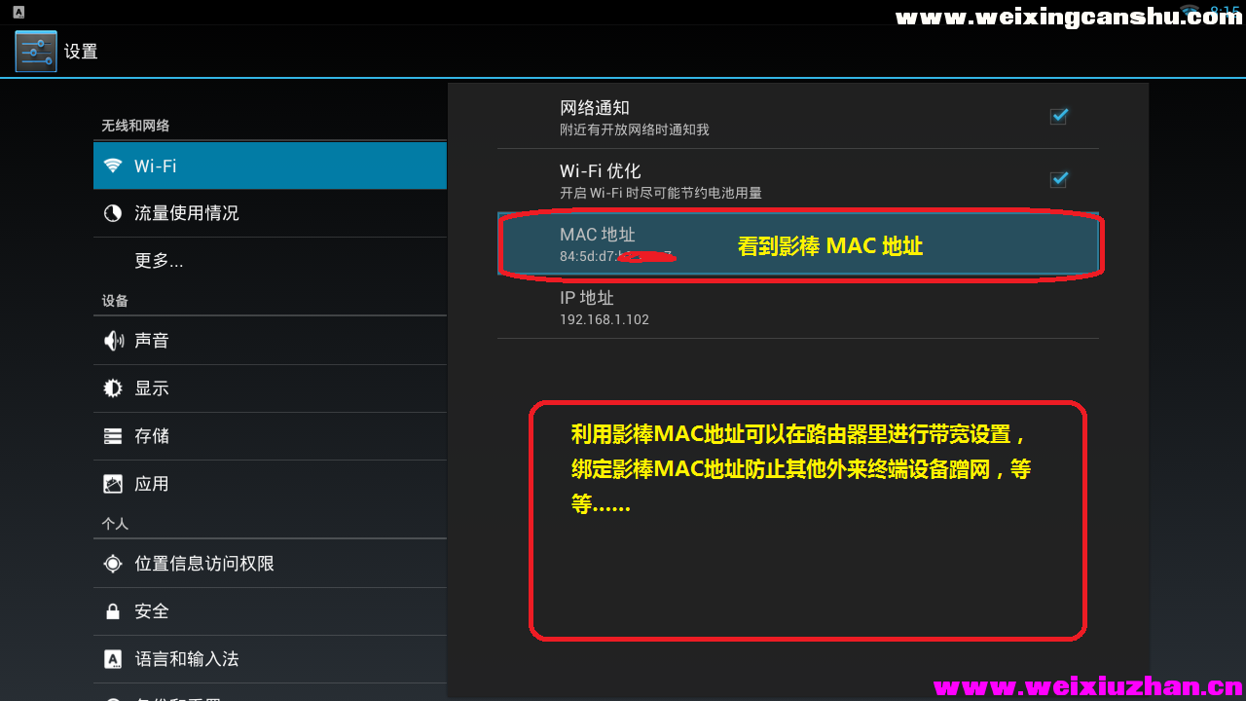This screenshot has height=701, width=1246.
Task: Click the keyboard indicator in status bar
Action: 18,12
